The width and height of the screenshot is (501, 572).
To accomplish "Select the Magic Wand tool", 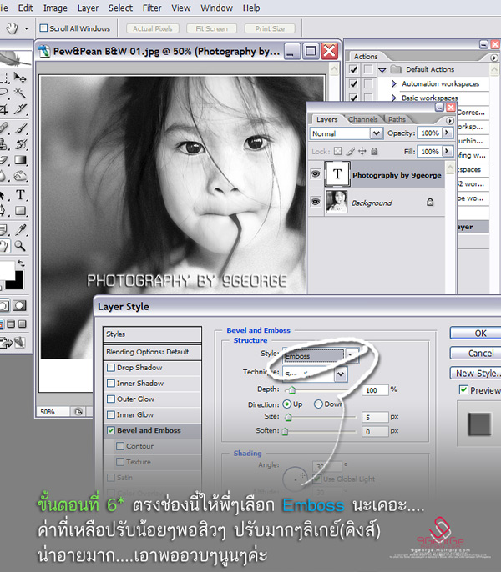I will click(20, 93).
